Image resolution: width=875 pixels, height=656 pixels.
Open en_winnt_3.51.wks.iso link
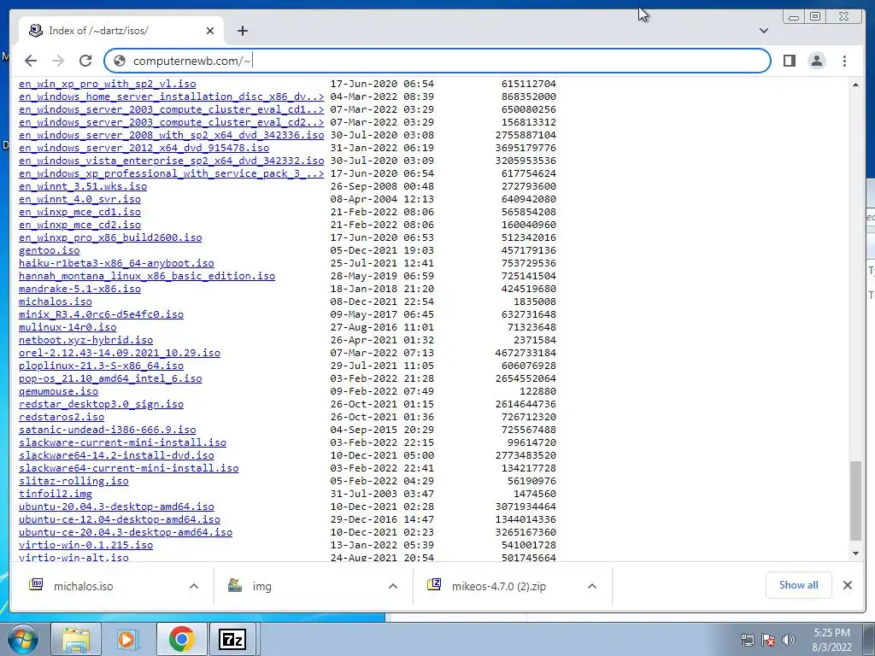tap(83, 186)
